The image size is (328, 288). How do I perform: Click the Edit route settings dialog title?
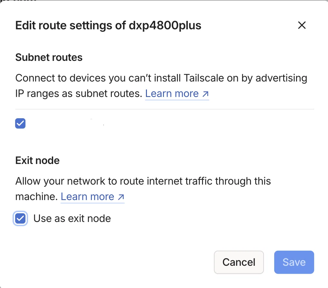(x=108, y=25)
